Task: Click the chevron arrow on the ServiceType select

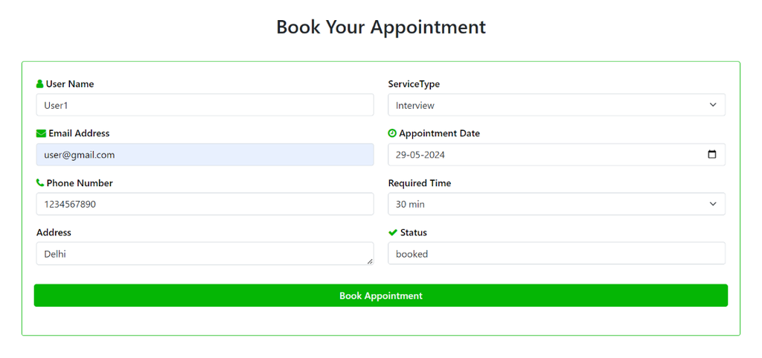Action: click(x=713, y=105)
